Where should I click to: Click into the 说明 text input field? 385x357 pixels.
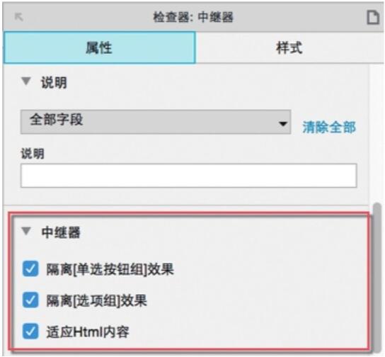click(x=188, y=176)
